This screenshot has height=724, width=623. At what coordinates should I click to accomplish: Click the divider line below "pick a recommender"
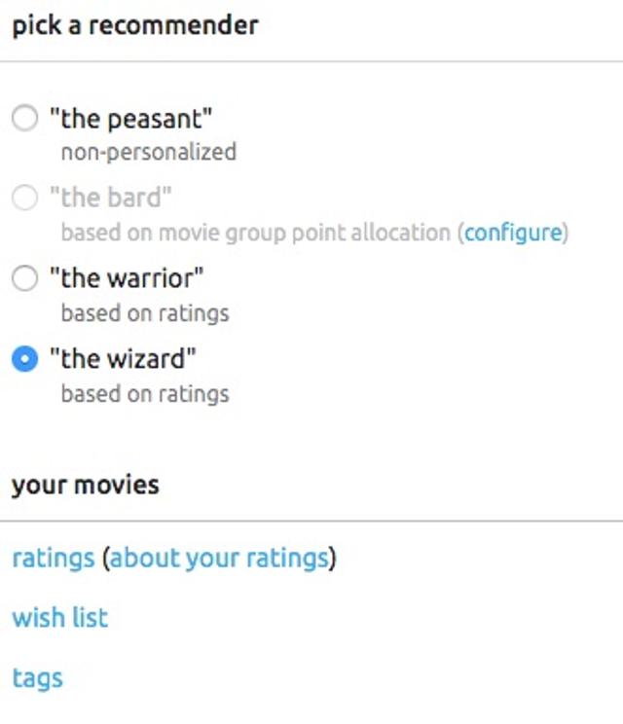(x=311, y=62)
